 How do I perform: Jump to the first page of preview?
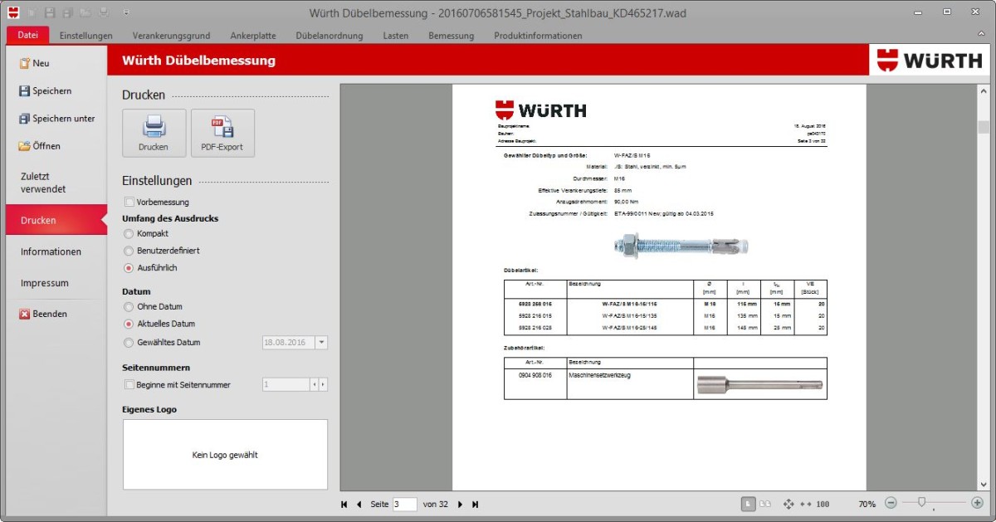coord(344,504)
